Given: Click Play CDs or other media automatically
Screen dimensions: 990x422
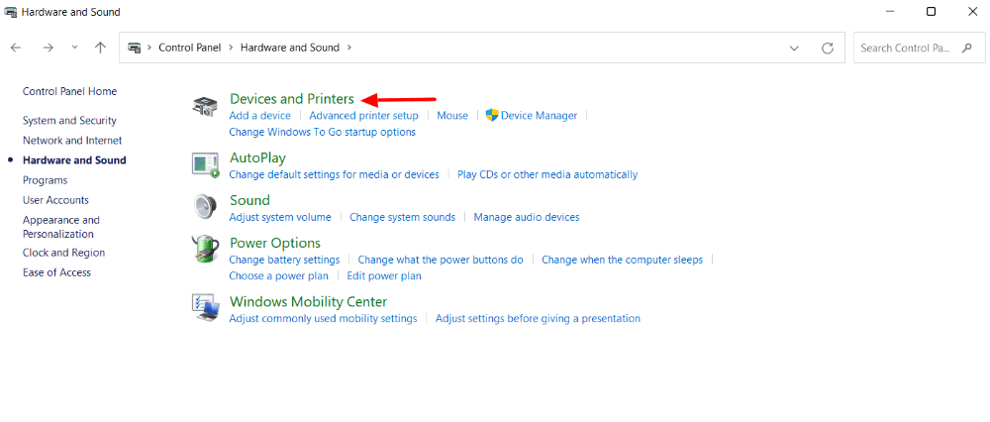Looking at the screenshot, I should click(x=547, y=174).
